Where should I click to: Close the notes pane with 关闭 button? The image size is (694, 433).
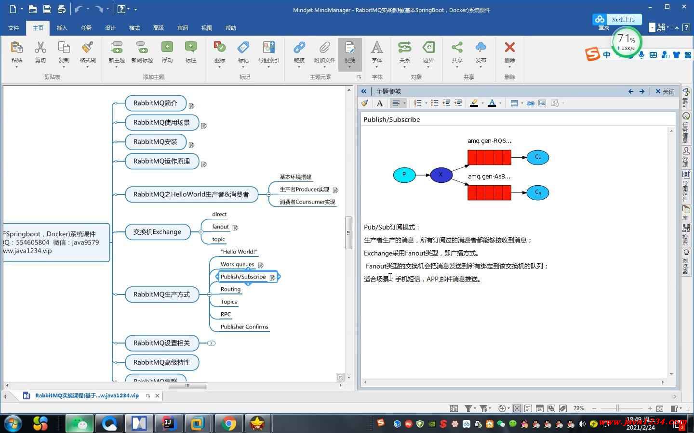(665, 91)
